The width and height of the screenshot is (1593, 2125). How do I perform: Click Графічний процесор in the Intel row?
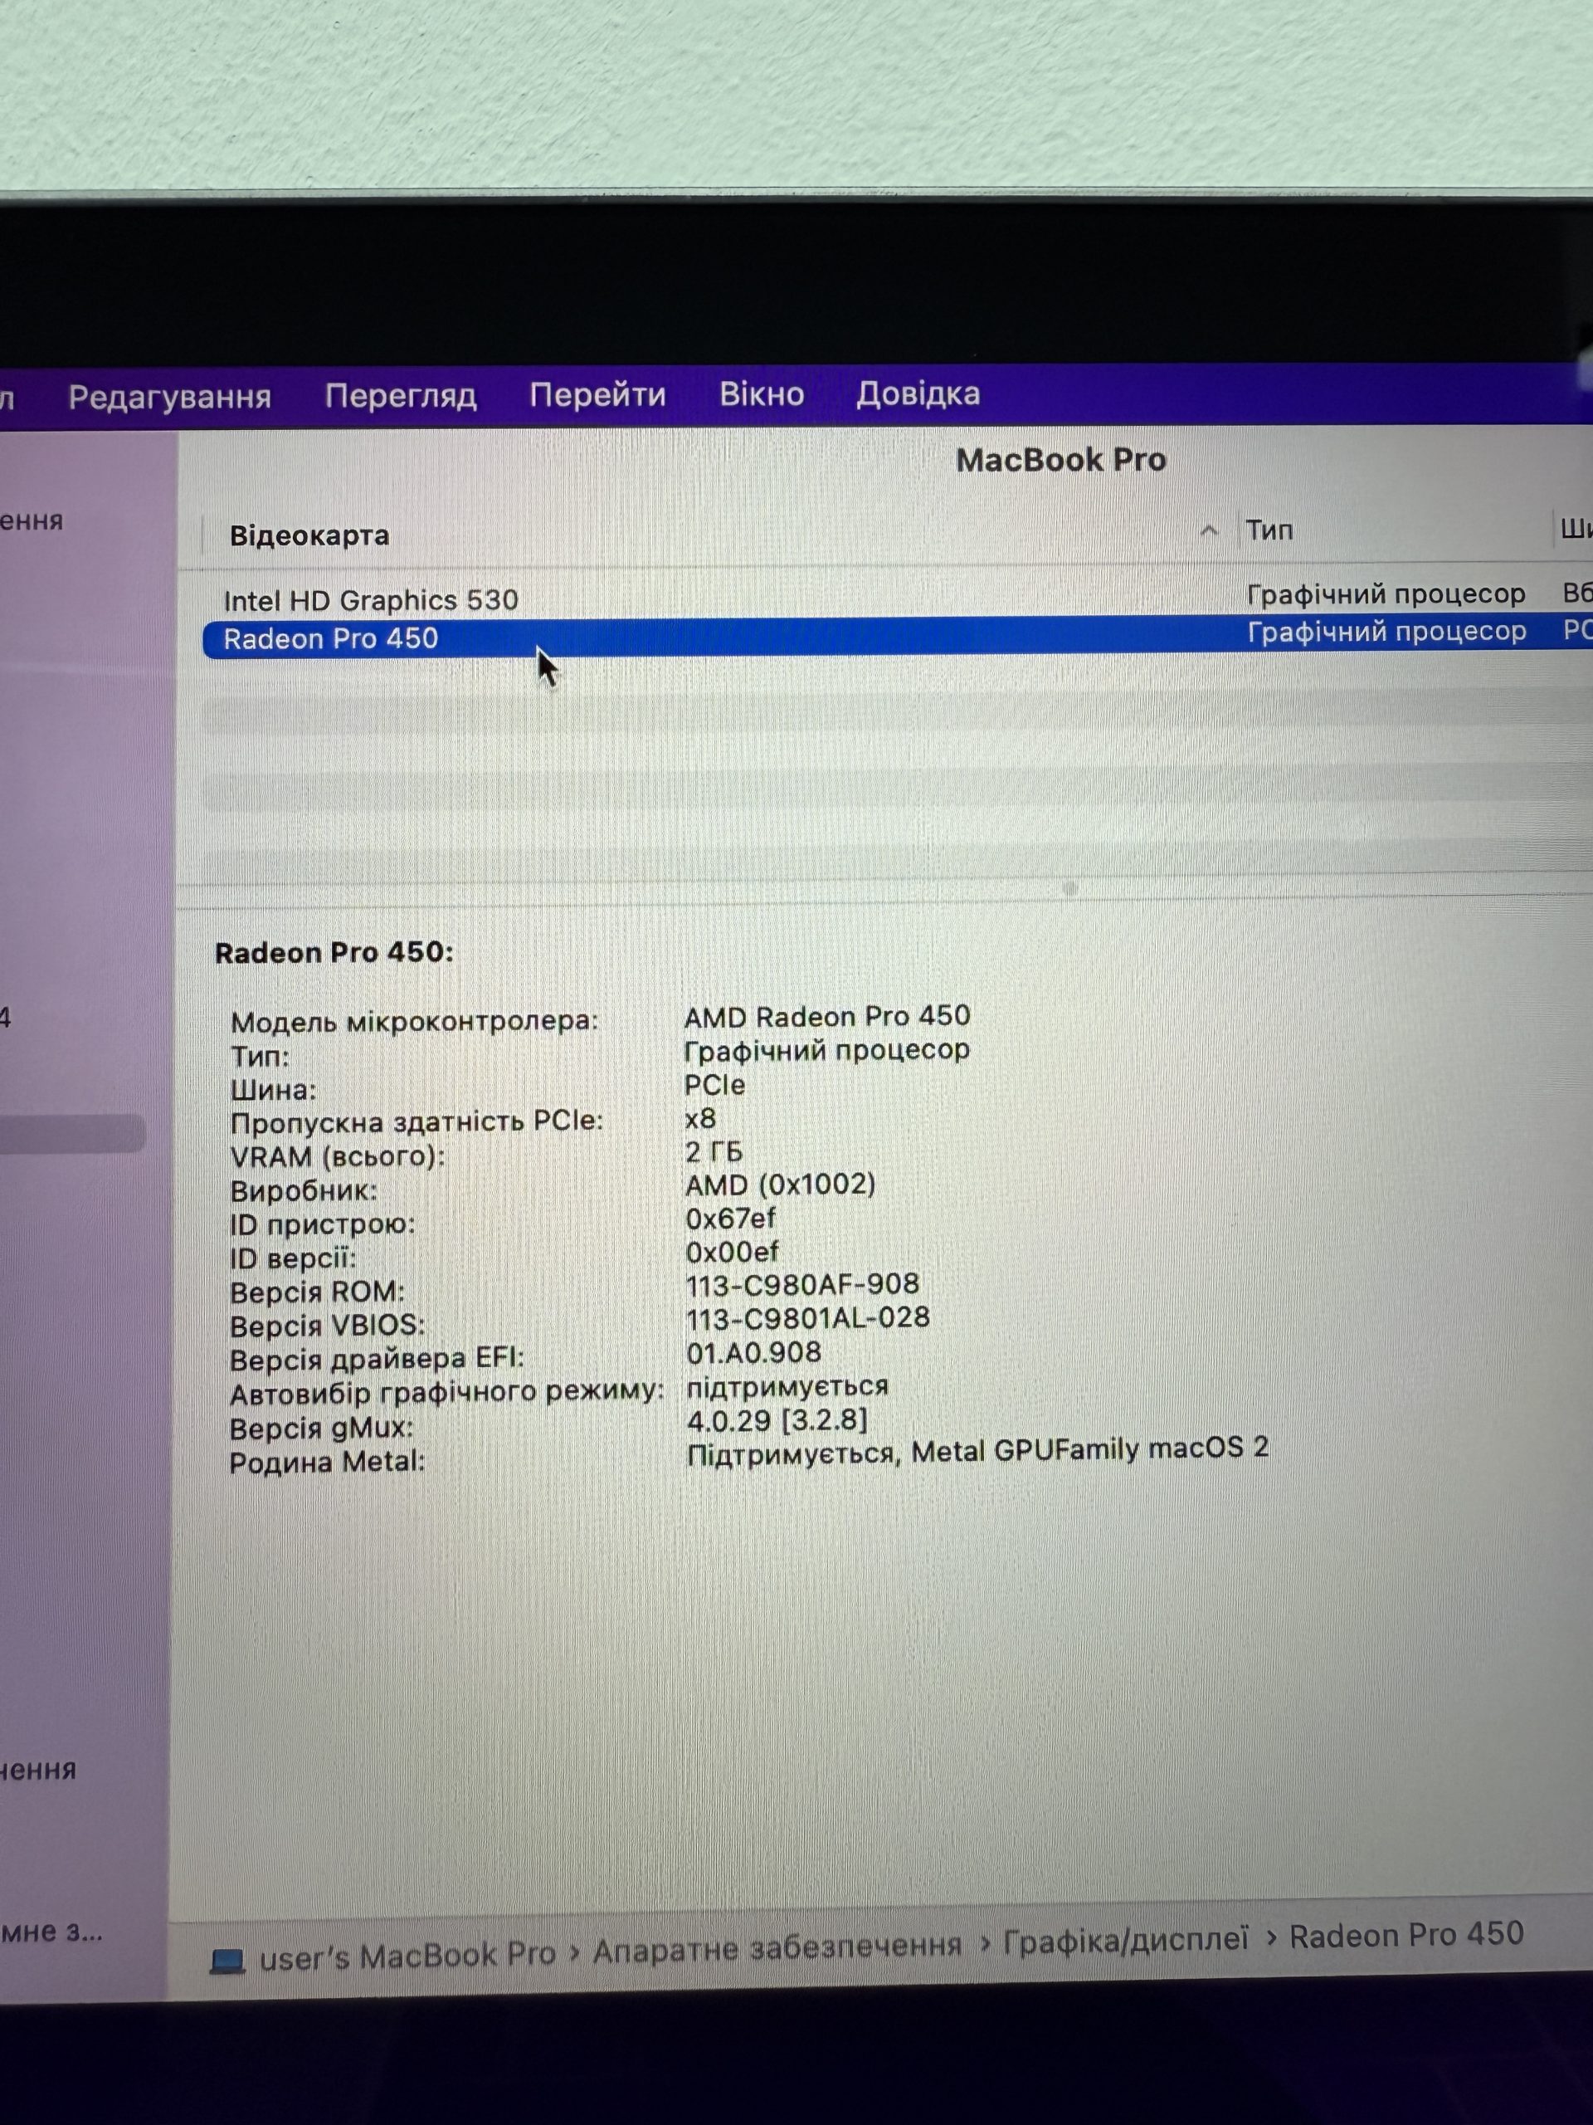pyautogui.click(x=1386, y=594)
